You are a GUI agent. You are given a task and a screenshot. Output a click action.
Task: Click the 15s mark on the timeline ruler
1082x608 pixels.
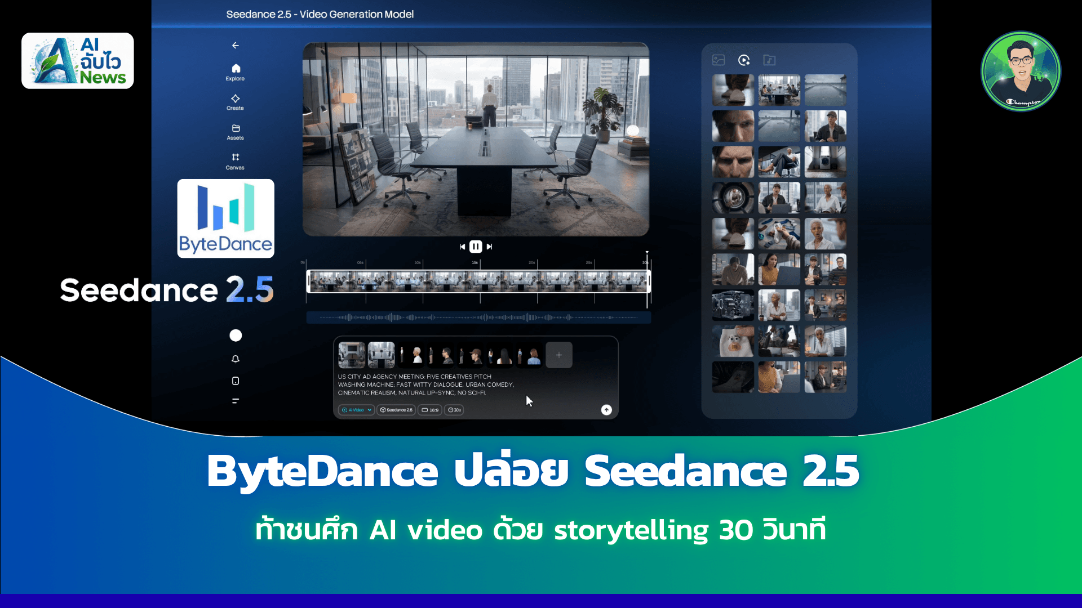click(x=475, y=262)
